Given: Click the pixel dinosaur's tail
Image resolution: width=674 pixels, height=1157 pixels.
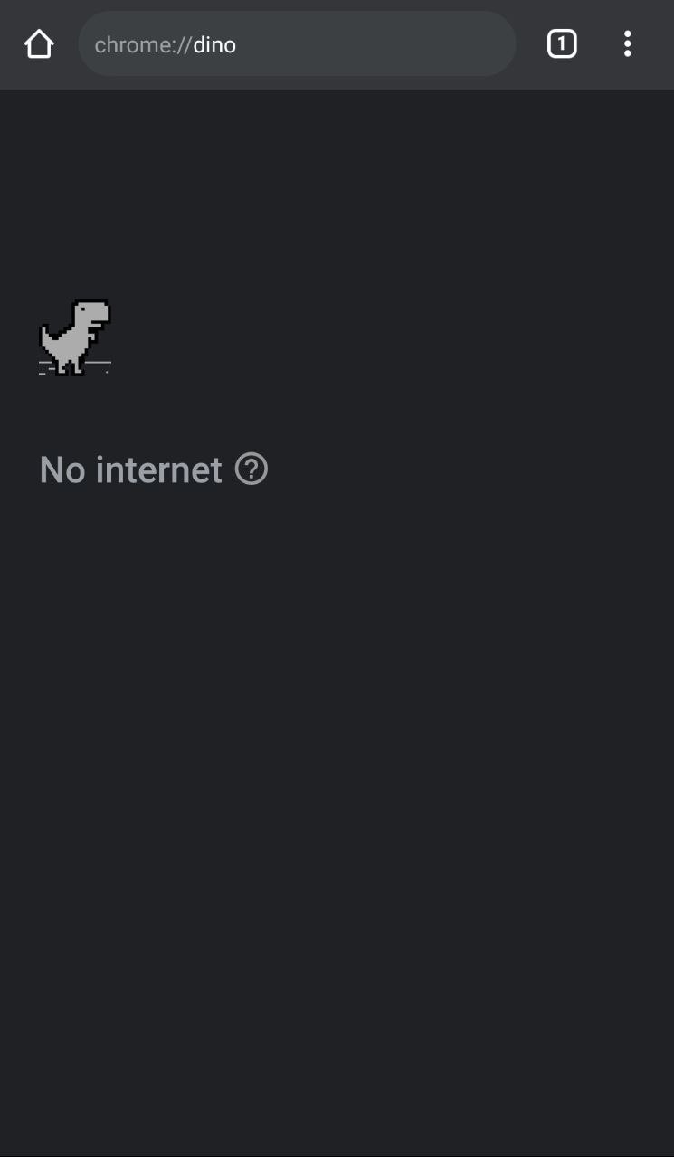Looking at the screenshot, I should point(47,338).
